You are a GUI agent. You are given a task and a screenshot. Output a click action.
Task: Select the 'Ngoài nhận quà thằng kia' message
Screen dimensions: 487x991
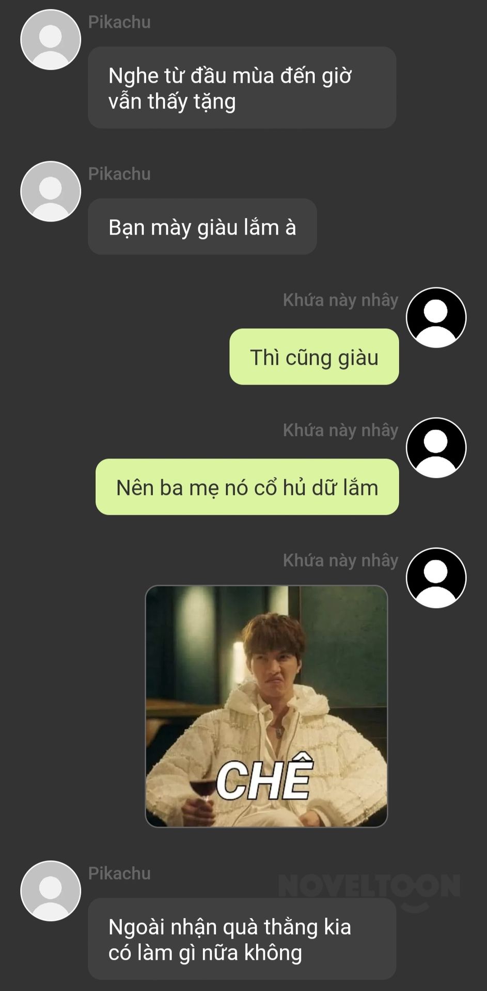(242, 939)
